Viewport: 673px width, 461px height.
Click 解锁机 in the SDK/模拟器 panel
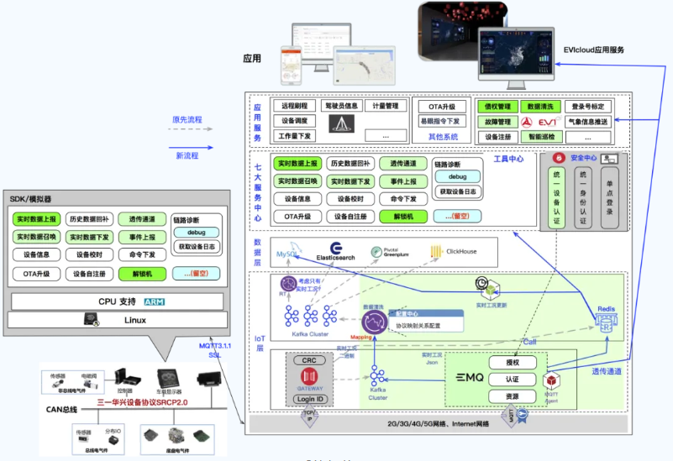click(x=142, y=274)
